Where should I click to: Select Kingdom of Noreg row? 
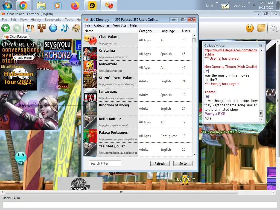[x=138, y=108]
